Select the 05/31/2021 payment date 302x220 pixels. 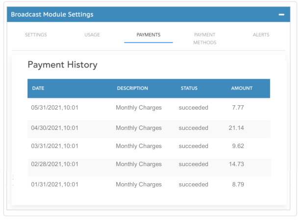[54, 108]
